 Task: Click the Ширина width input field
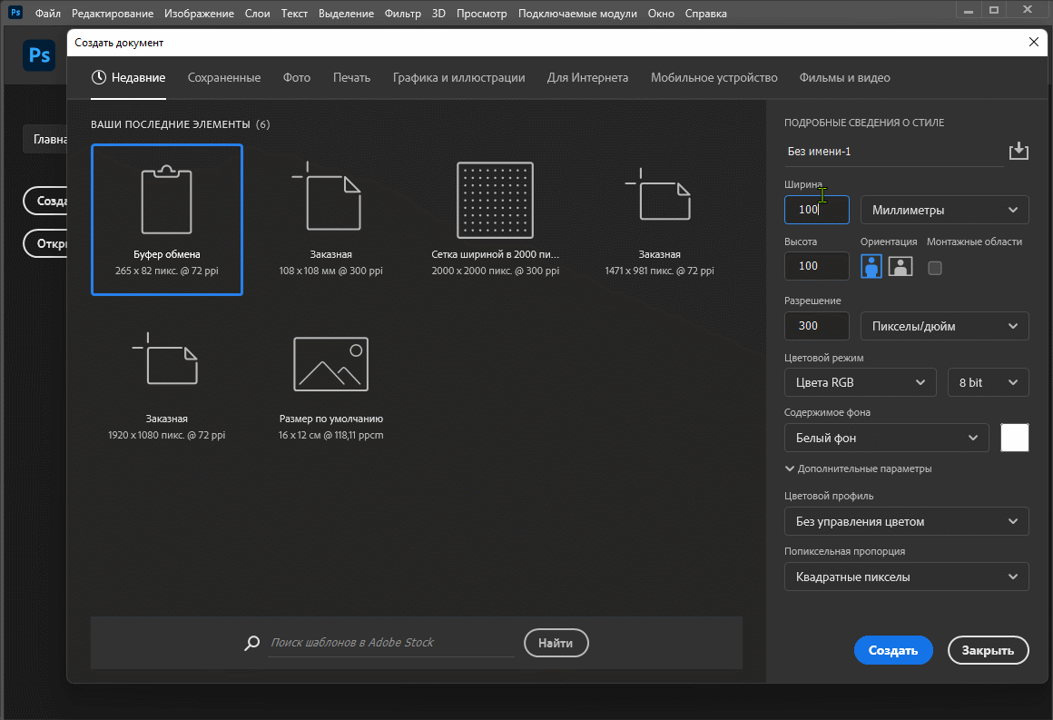tap(817, 210)
